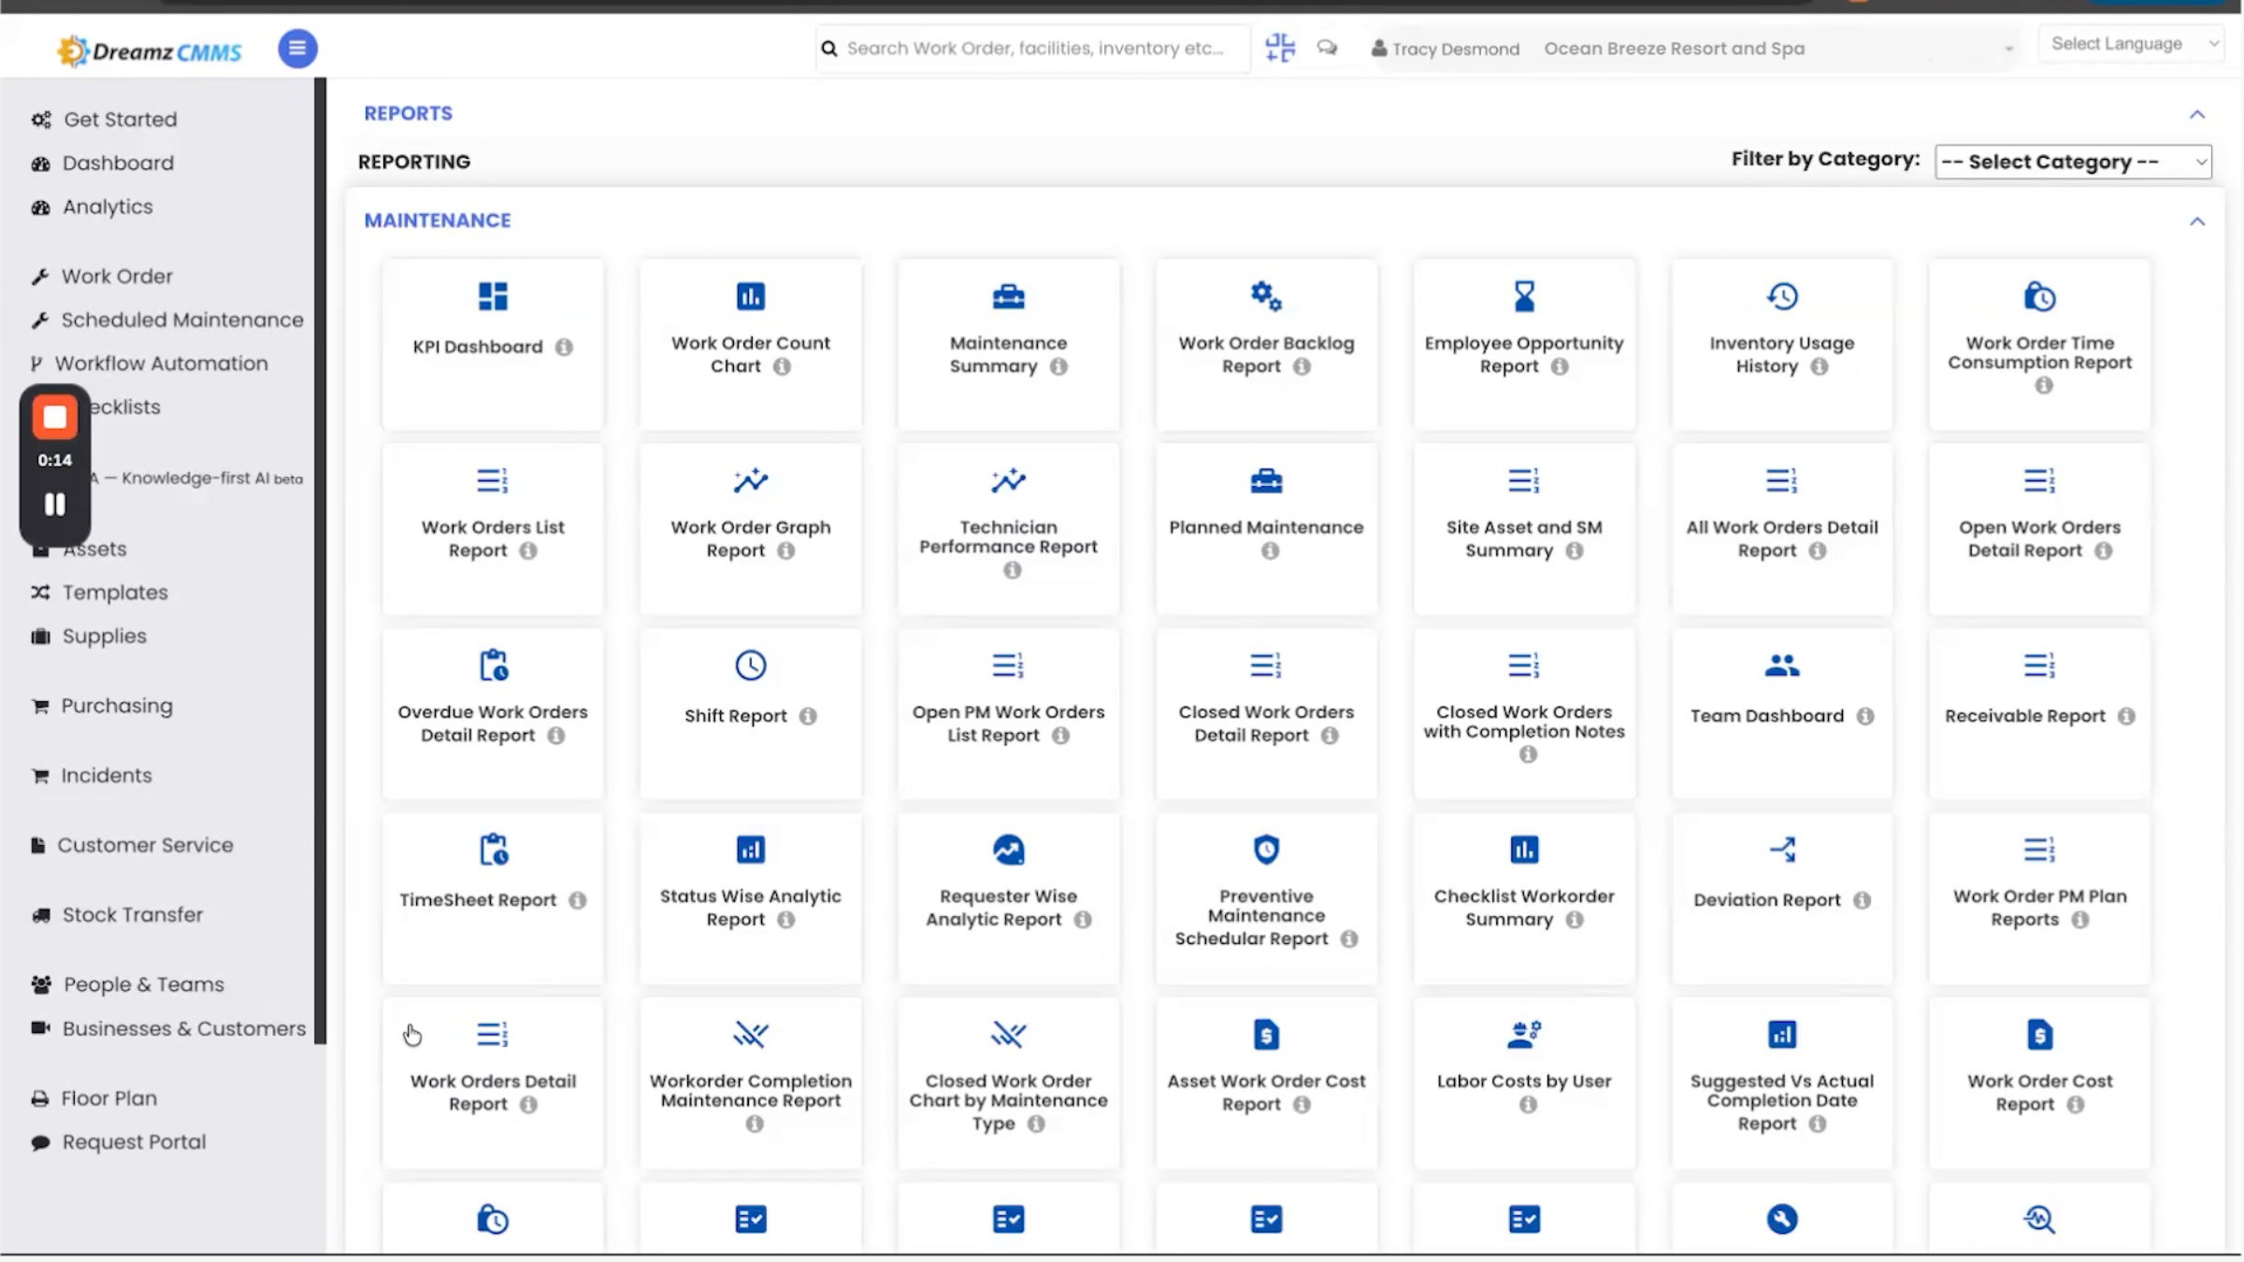
Task: Open Stock Transfer in sidebar
Action: [132, 914]
